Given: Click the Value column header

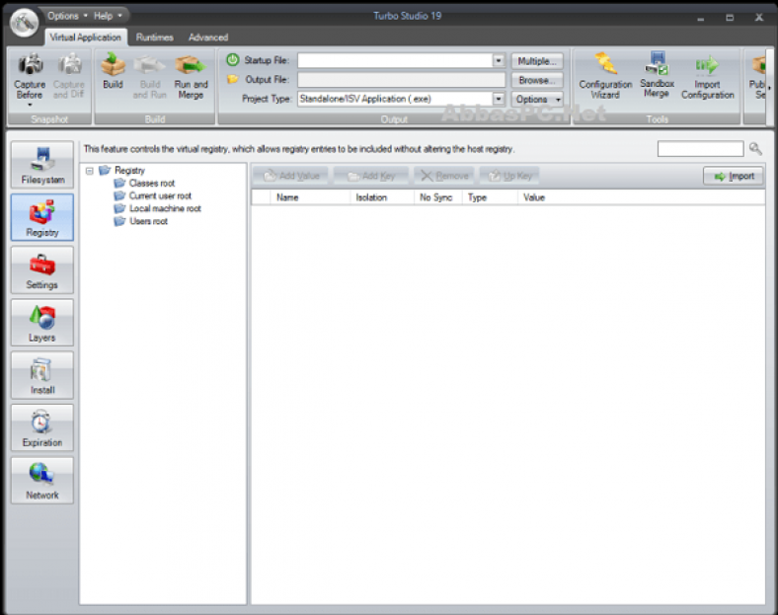Looking at the screenshot, I should pyautogui.click(x=640, y=197).
